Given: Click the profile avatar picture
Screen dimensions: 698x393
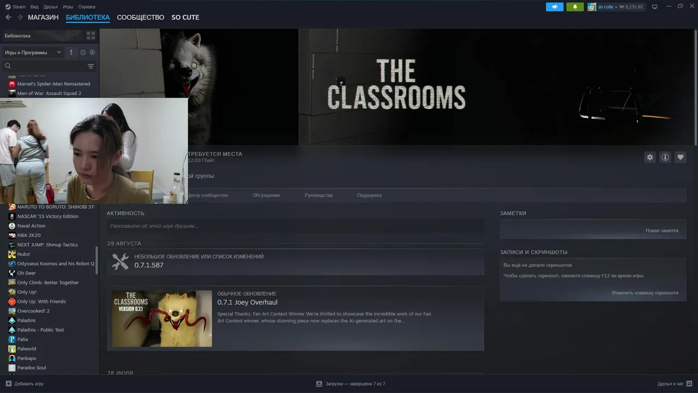Looking at the screenshot, I should (x=592, y=7).
